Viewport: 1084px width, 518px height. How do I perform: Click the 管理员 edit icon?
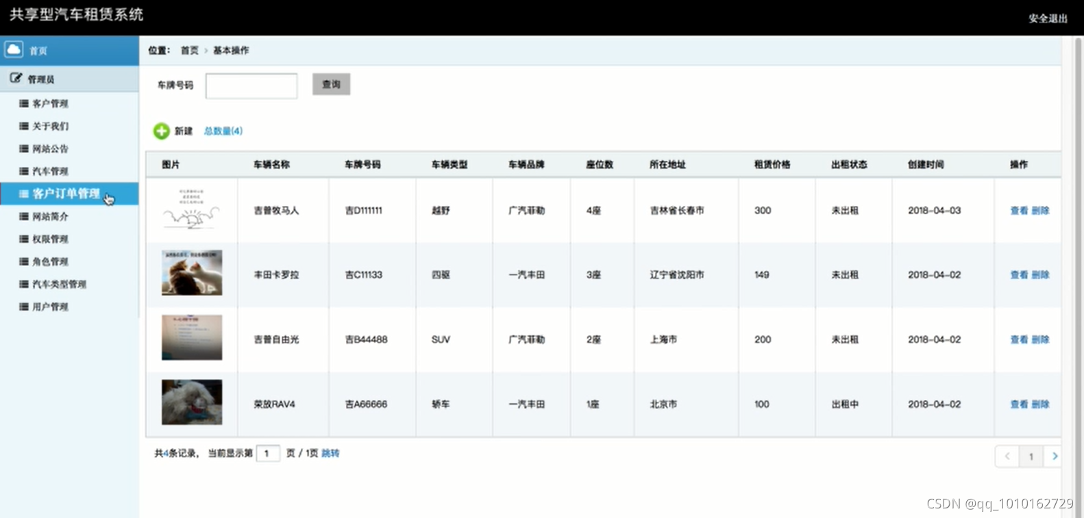tap(16, 78)
